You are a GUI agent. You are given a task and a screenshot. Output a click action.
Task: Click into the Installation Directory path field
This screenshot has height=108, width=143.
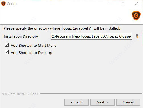(x=91, y=36)
